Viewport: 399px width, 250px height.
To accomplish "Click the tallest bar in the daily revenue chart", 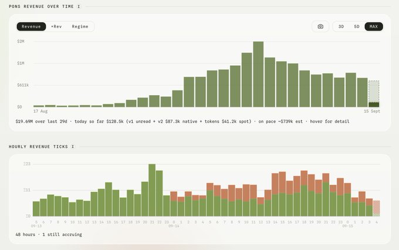I will click(258, 75).
